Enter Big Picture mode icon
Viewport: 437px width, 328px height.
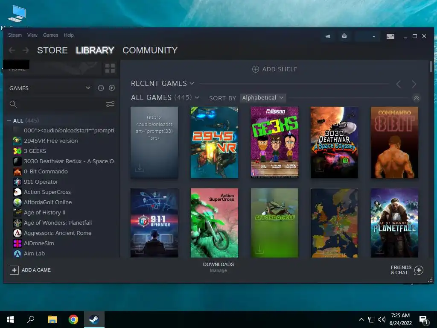(390, 36)
